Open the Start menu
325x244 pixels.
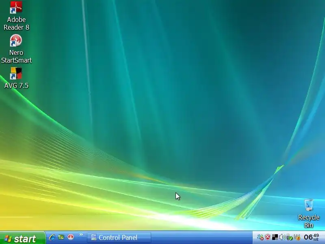pos(22,238)
